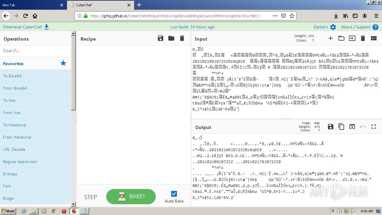Click the About / Support help icon
The image size is (382, 215).
(375, 27)
